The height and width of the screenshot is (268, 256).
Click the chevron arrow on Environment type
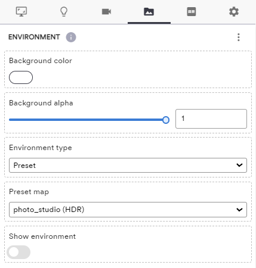pos(239,165)
